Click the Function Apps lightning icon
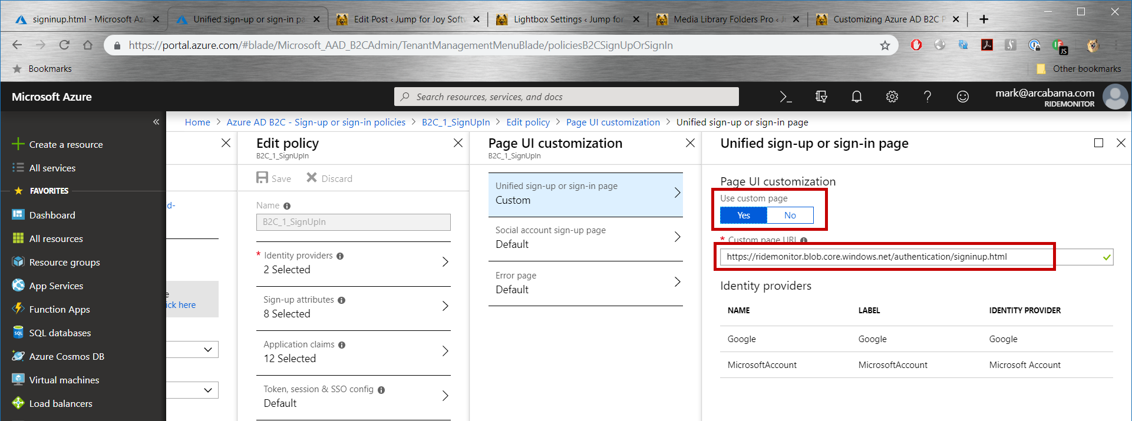 [18, 309]
